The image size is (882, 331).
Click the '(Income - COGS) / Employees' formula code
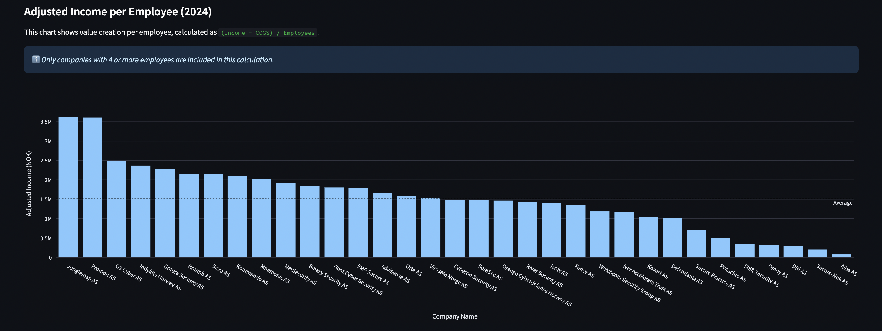coord(268,33)
